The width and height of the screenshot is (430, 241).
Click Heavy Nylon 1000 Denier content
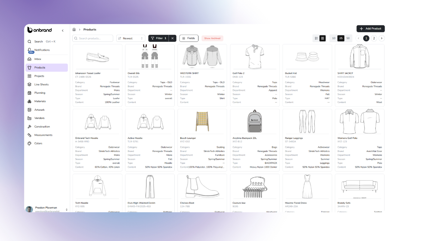264,167
